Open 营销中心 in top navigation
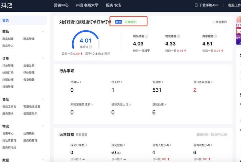241x162 pixels. 61,5
